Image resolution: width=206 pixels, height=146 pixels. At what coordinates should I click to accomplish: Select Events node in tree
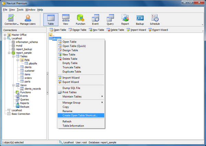point(24,96)
